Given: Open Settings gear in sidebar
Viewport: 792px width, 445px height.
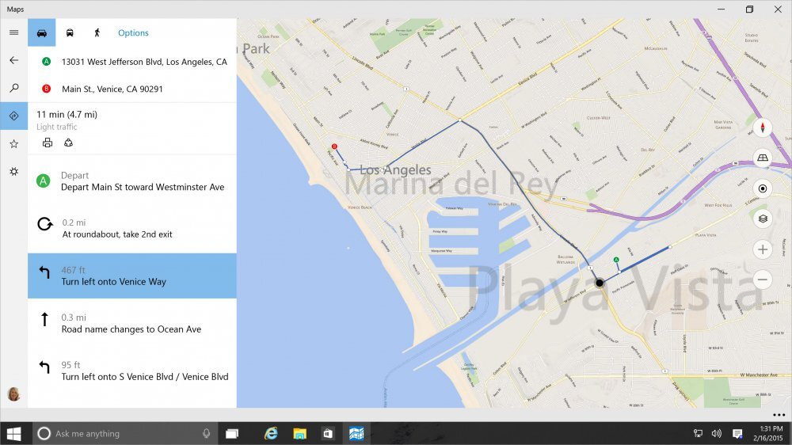Looking at the screenshot, I should tap(13, 171).
